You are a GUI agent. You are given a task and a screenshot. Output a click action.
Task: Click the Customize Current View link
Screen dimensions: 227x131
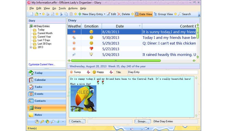42,64
